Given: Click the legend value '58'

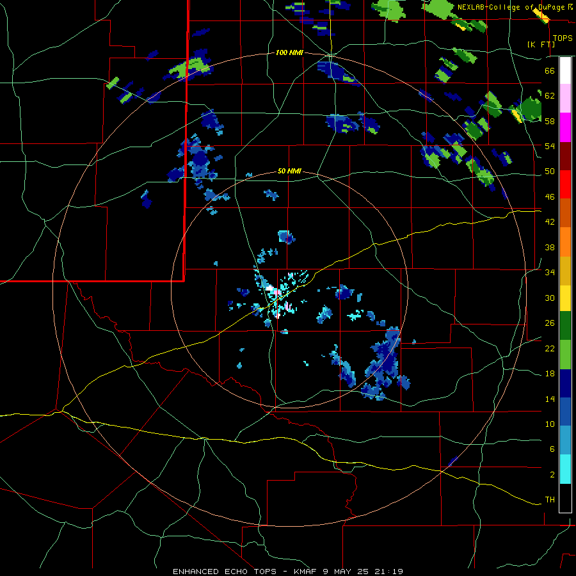Looking at the screenshot, I should click(x=550, y=121).
